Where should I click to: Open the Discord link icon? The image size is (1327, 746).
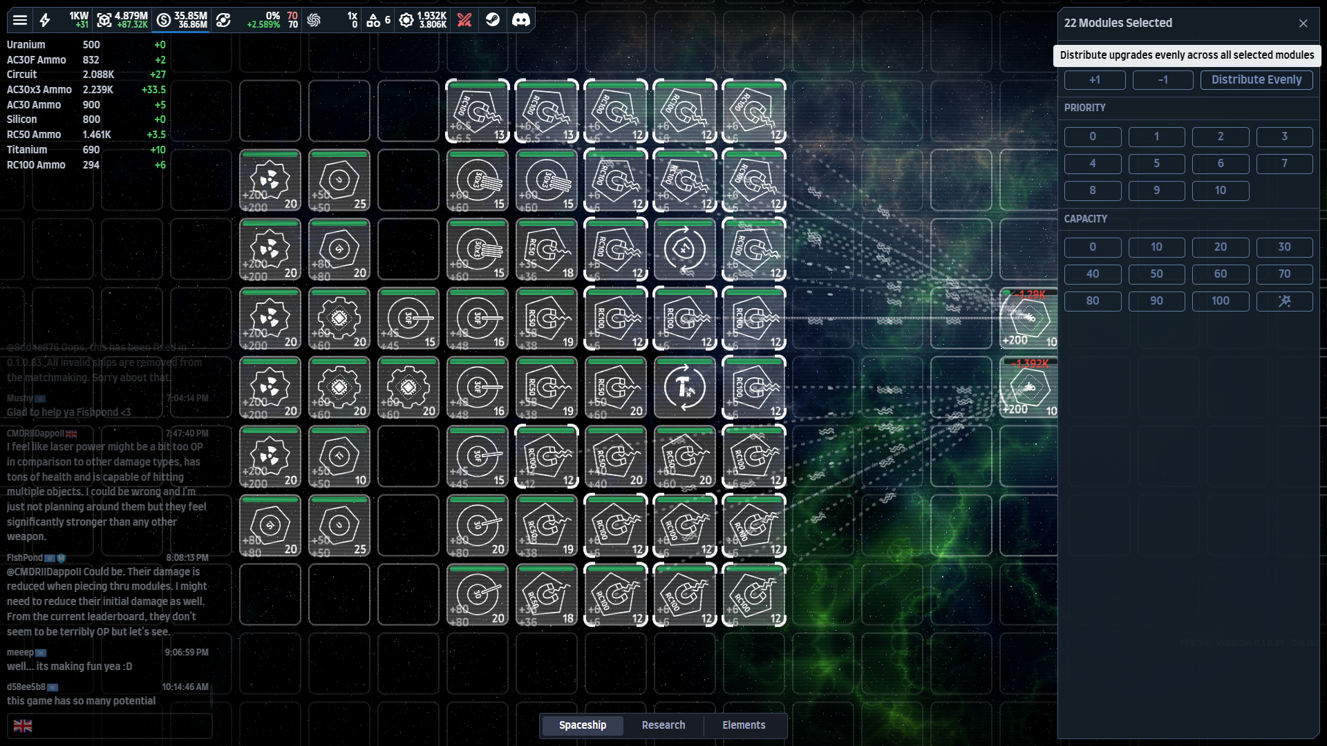(521, 20)
